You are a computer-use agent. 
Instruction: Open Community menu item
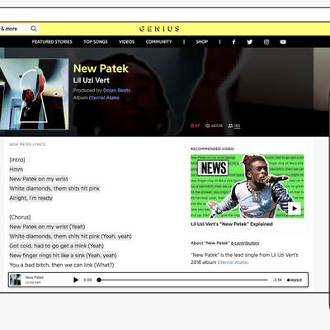click(x=158, y=42)
